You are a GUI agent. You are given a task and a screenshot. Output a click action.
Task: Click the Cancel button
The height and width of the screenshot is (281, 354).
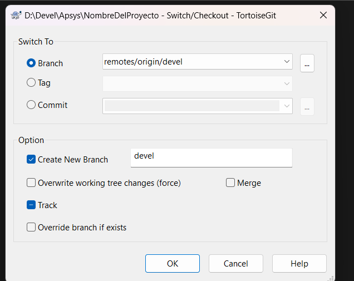[236, 264]
